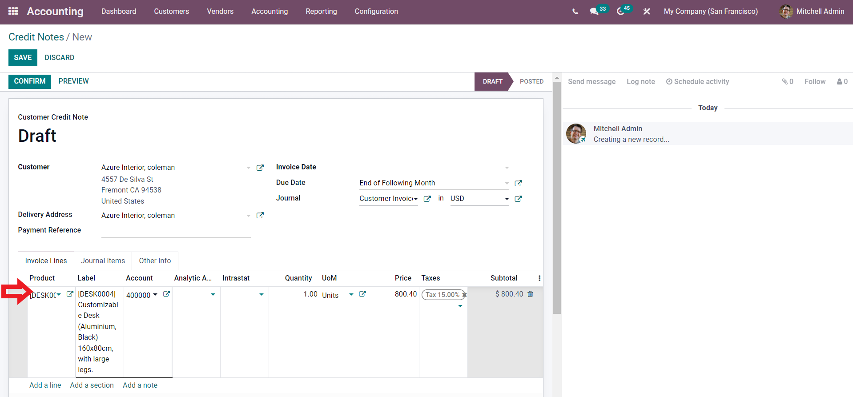Open Delivery Address external link icon
Screen dimensions: 853x397
[260, 215]
